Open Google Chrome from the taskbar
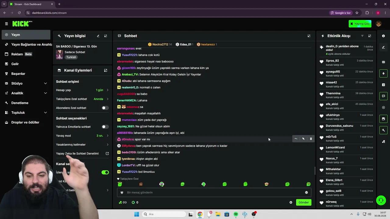This screenshot has height=219, width=390. click(x=200, y=214)
